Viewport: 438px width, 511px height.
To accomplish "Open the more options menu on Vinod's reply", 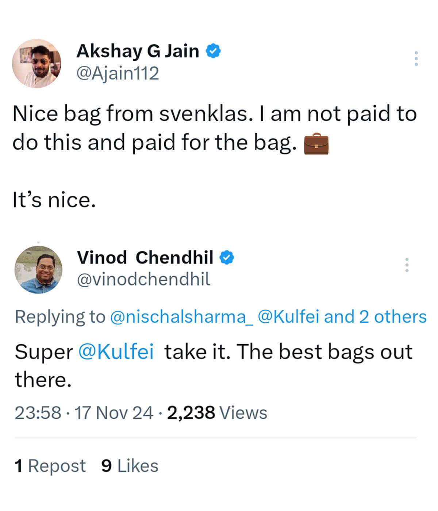I will [x=407, y=265].
